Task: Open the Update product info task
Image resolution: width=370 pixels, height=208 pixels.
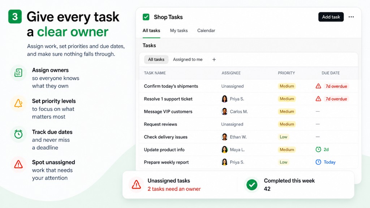Action: [x=164, y=150]
